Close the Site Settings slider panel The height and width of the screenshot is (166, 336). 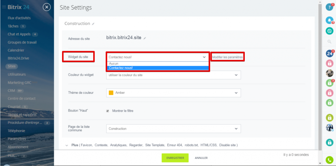(x=47, y=7)
